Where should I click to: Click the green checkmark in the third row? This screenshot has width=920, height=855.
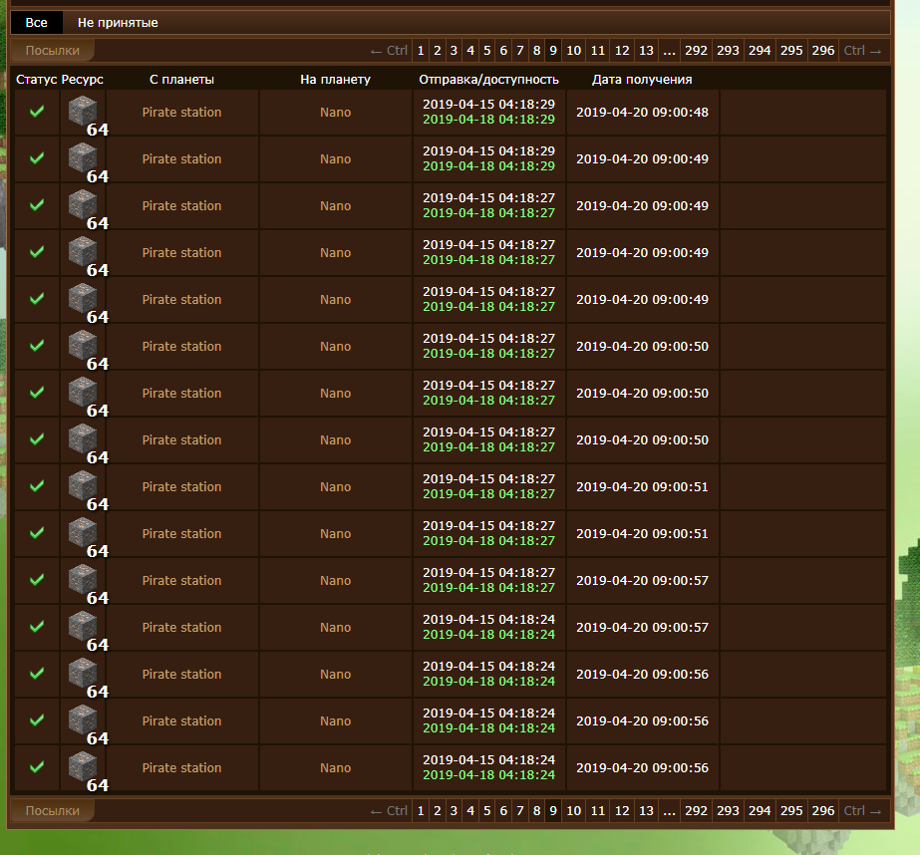click(x=37, y=205)
